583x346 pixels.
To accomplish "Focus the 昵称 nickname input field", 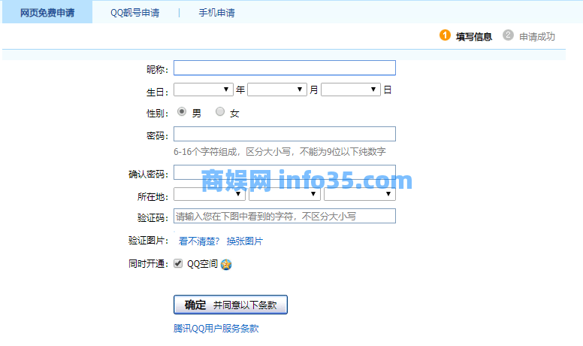I will click(x=285, y=68).
